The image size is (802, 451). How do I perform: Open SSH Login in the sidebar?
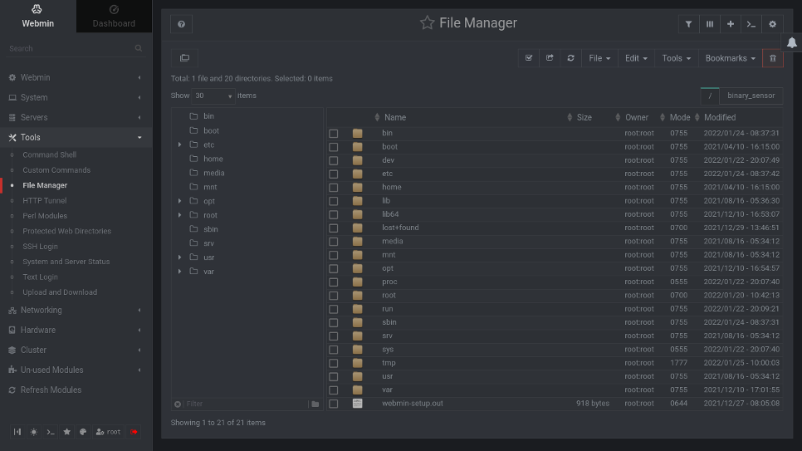pos(40,247)
